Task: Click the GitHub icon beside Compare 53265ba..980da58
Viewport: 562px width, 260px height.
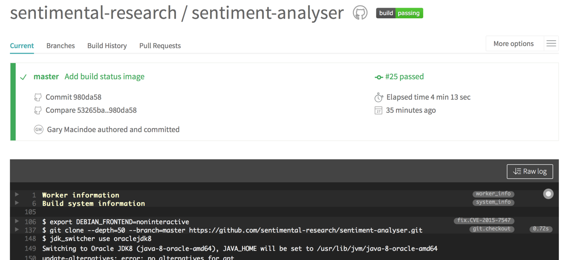Action: (38, 110)
